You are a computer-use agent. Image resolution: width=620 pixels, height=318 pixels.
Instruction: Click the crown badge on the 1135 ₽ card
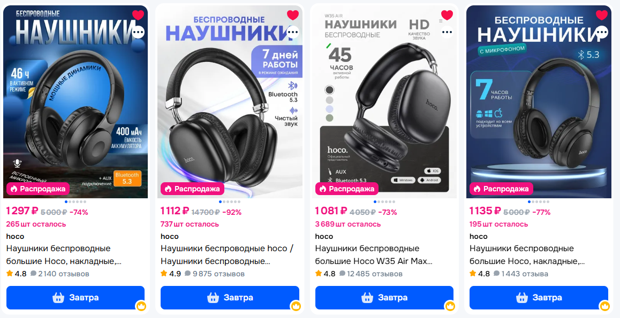pyautogui.click(x=604, y=306)
